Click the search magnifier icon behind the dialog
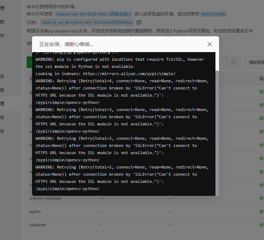264x240 pixels. pos(233,62)
